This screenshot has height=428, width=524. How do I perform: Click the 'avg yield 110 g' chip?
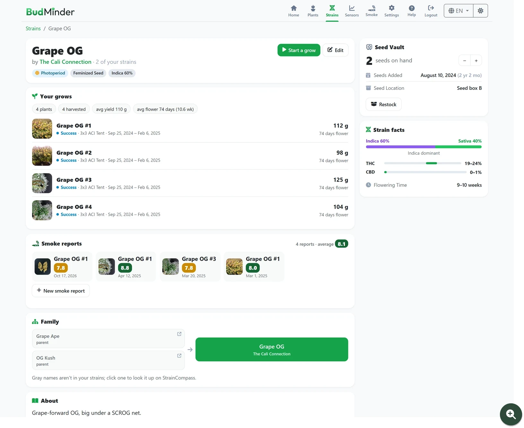111,109
